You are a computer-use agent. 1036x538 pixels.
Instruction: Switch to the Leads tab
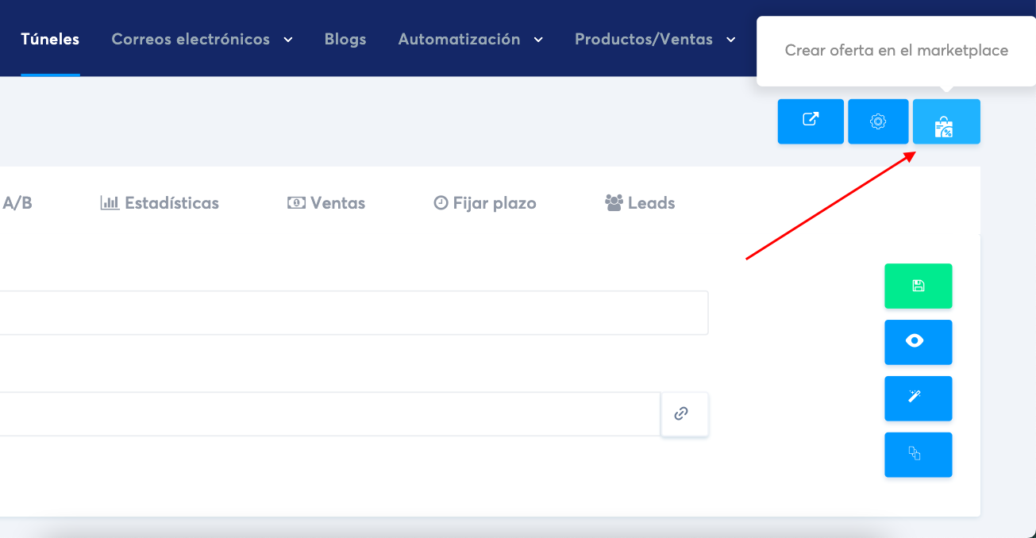pyautogui.click(x=639, y=202)
